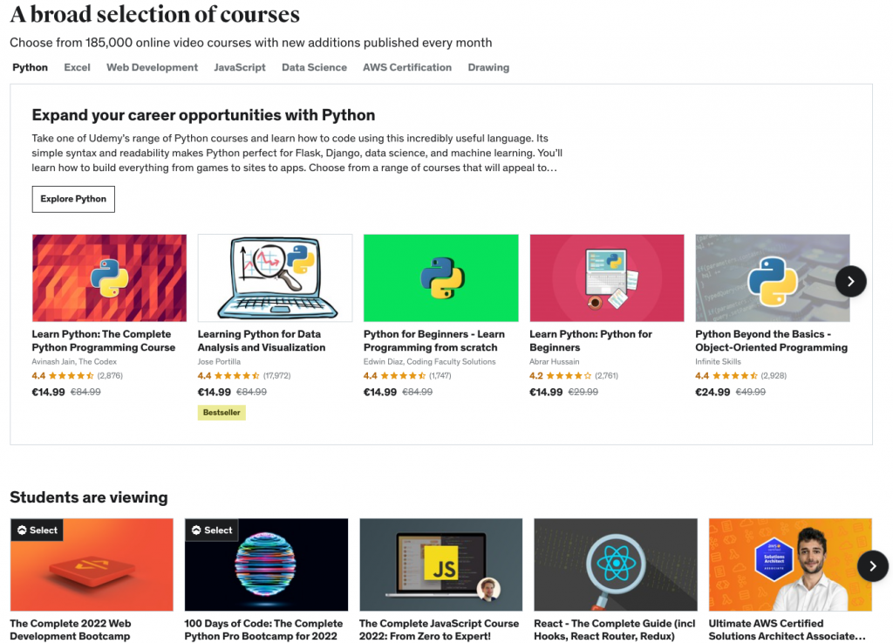Click the Explore Python button
Viewport: 893px width, 643px height.
[x=73, y=199]
